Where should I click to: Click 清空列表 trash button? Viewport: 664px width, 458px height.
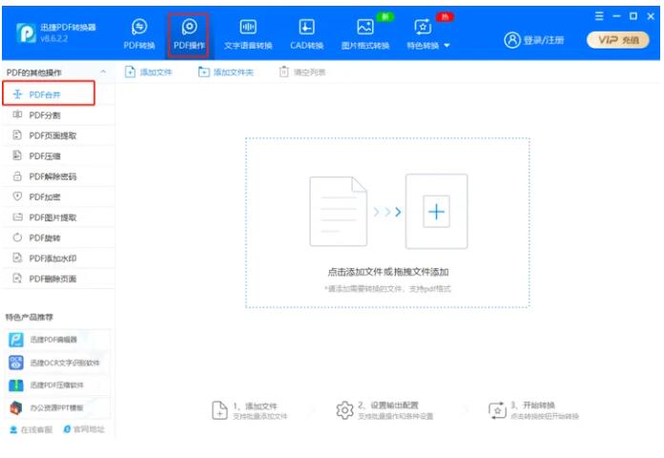pos(302,73)
